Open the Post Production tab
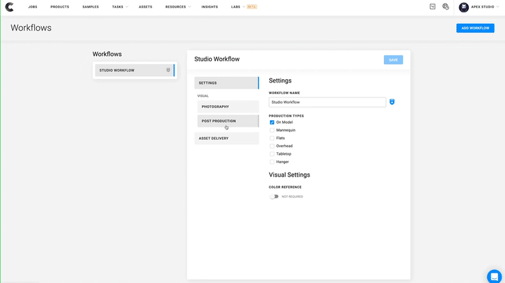 click(x=227, y=121)
